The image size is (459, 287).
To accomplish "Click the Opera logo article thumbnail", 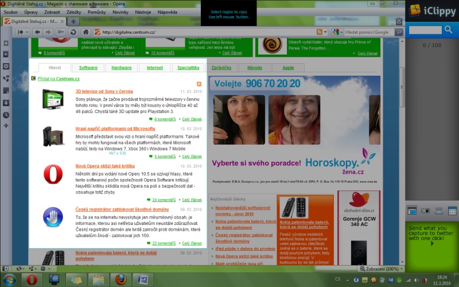I will click(x=53, y=174).
